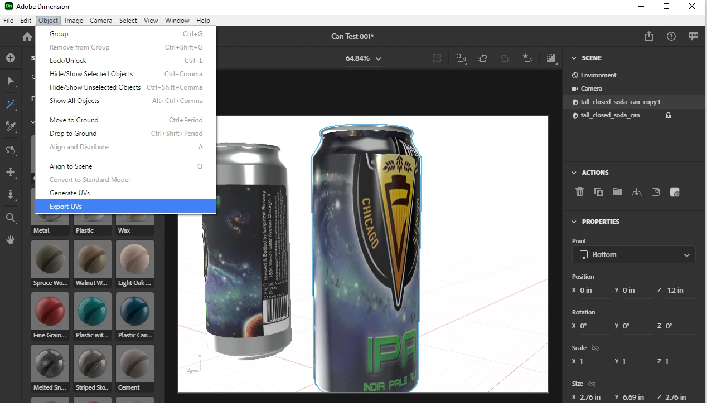
Task: Activate the Hand tool
Action: pos(11,240)
